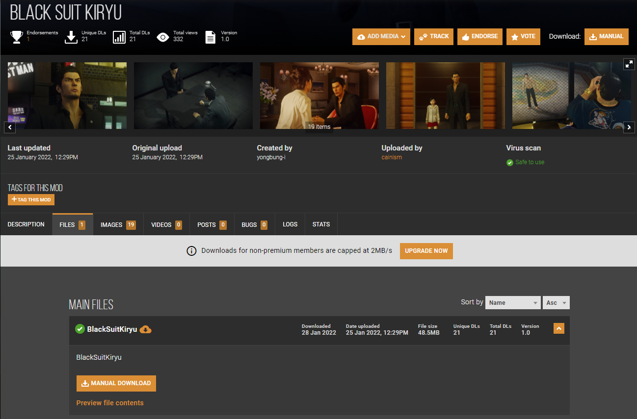
Task: Collapse the BlackSuitKiryu file entry
Action: point(559,328)
